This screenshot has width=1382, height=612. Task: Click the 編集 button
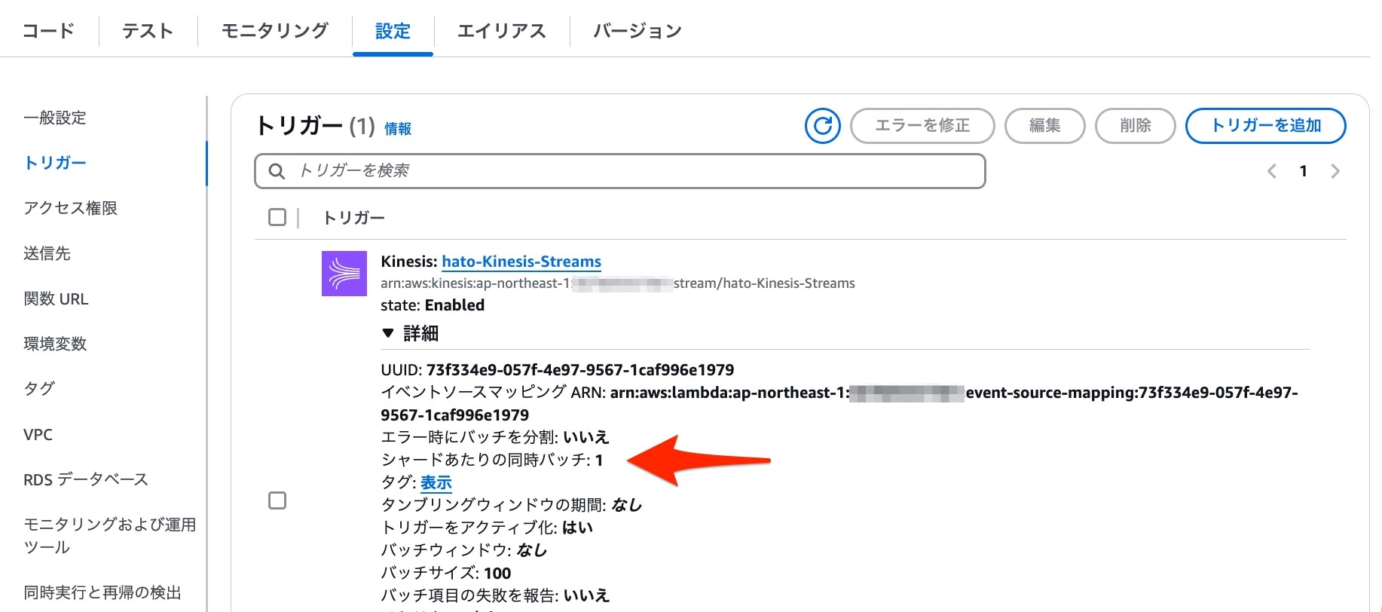click(1045, 126)
